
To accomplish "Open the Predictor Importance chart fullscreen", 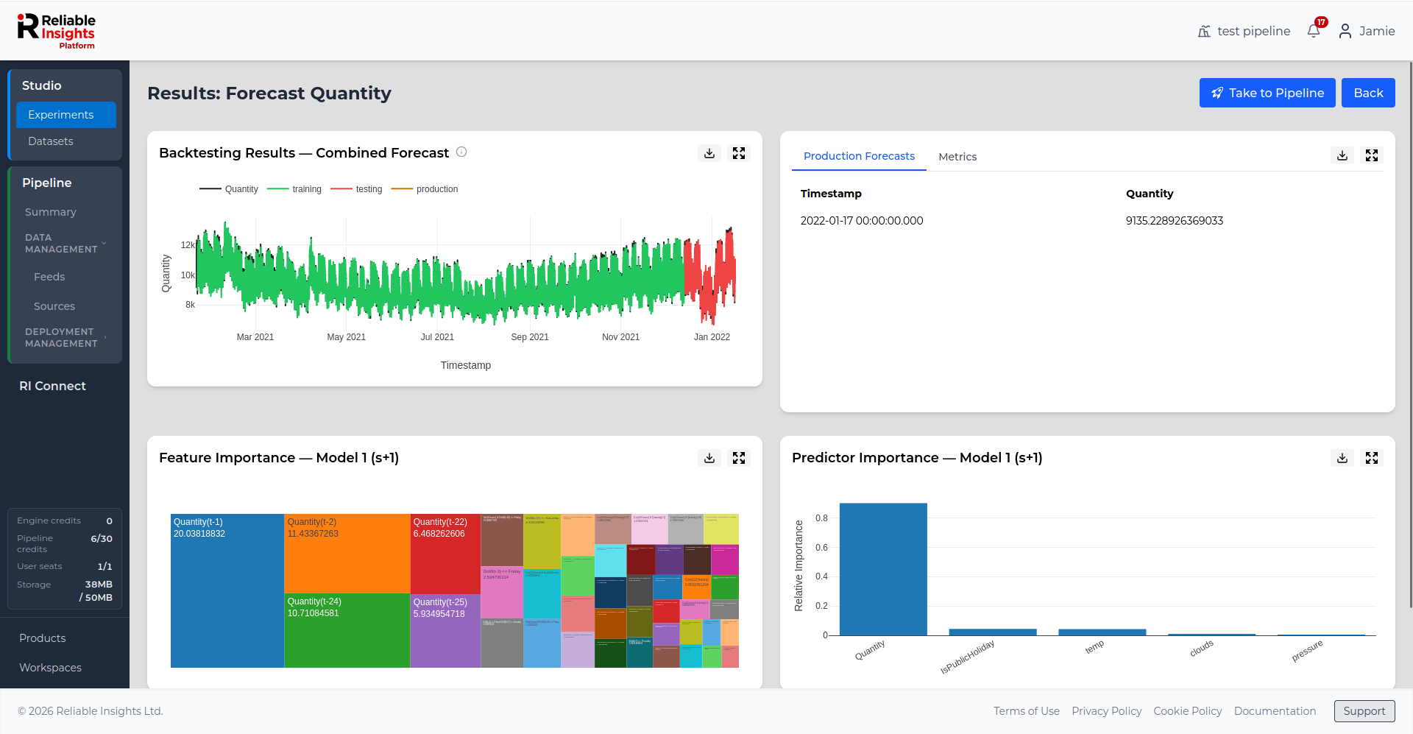I will pos(1372,458).
